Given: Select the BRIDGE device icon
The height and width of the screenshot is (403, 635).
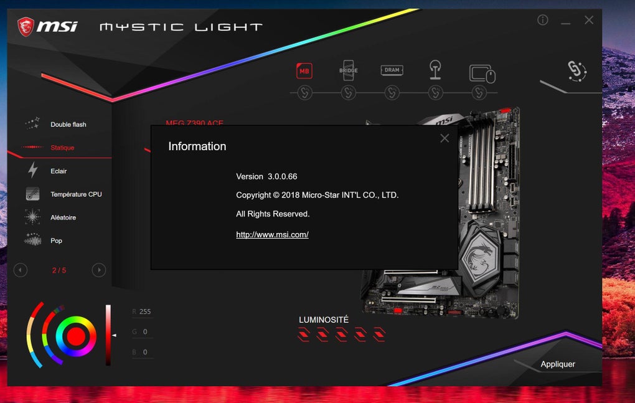Looking at the screenshot, I should (348, 70).
